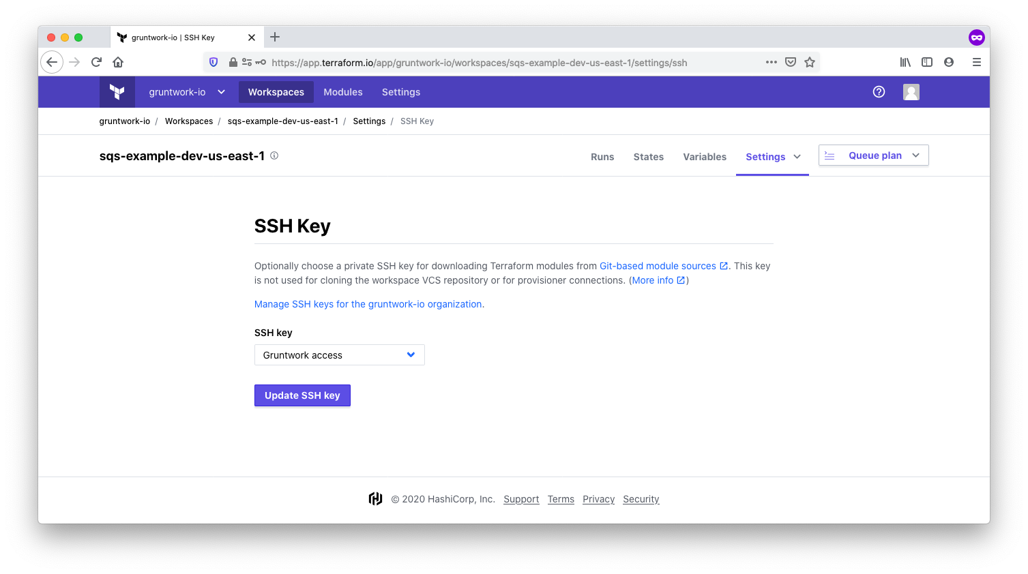This screenshot has height=574, width=1028.
Task: Switch to the Variables tab
Action: (704, 157)
